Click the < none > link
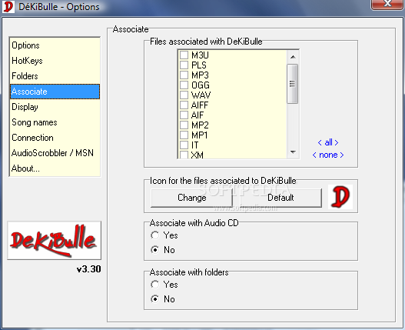This screenshot has height=330, width=405. (x=328, y=155)
